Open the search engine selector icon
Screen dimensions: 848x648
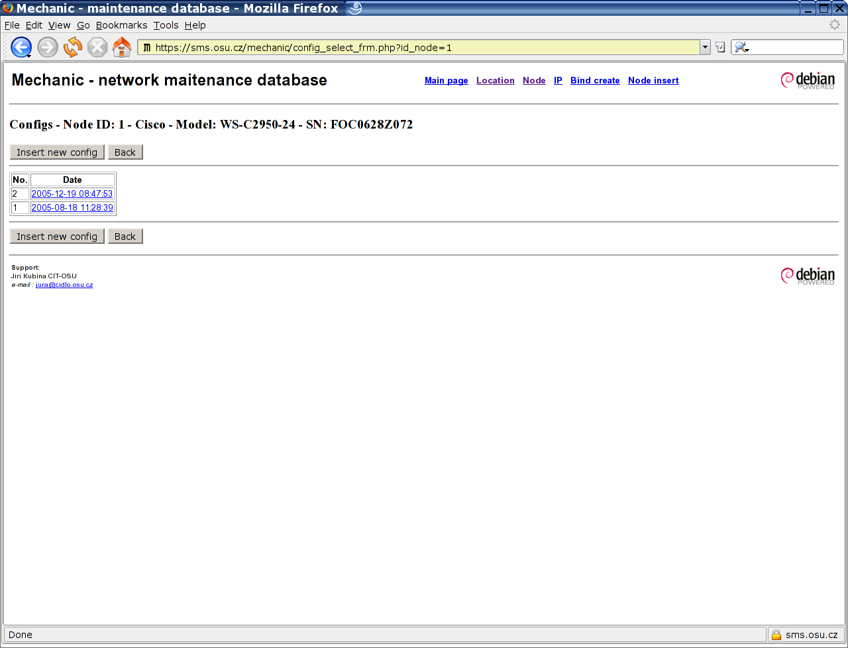coord(741,48)
